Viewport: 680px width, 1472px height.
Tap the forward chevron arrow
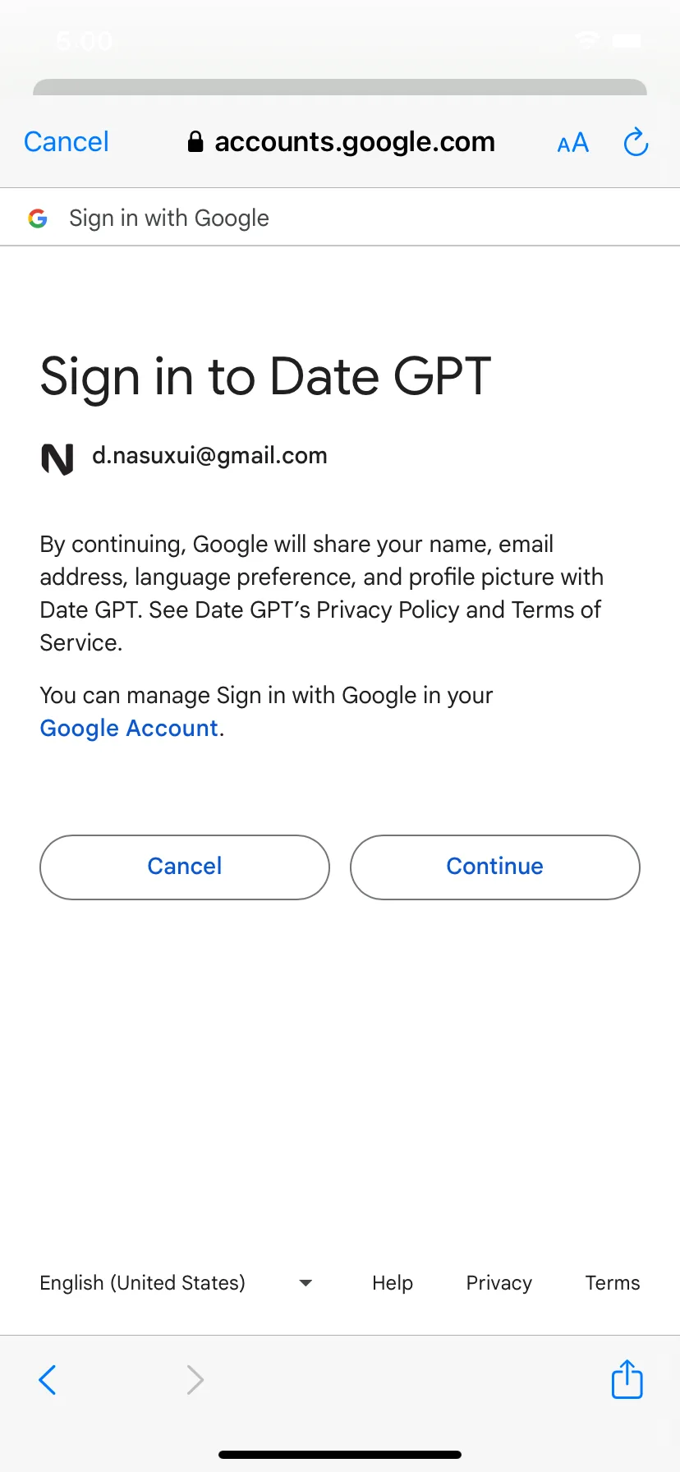click(195, 1380)
